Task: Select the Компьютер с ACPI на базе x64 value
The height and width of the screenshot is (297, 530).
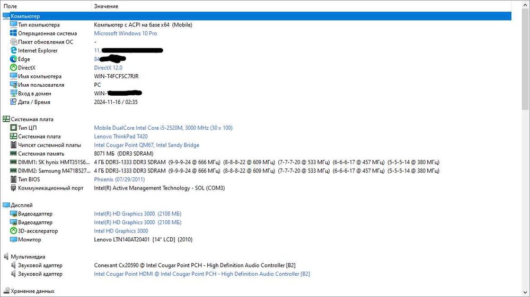Action: [x=143, y=25]
